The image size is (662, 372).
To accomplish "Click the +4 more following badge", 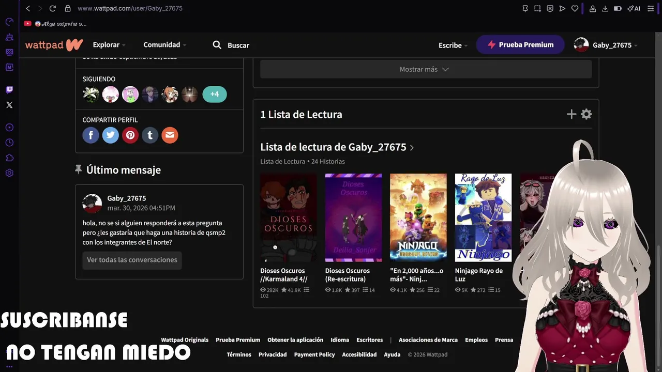I will [215, 94].
